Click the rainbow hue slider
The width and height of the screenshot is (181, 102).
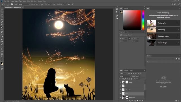tap(143, 20)
